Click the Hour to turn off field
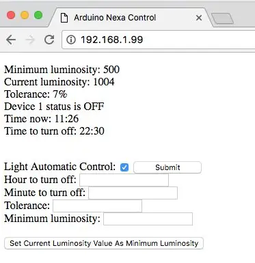This screenshot has height=263, width=255. (124, 180)
